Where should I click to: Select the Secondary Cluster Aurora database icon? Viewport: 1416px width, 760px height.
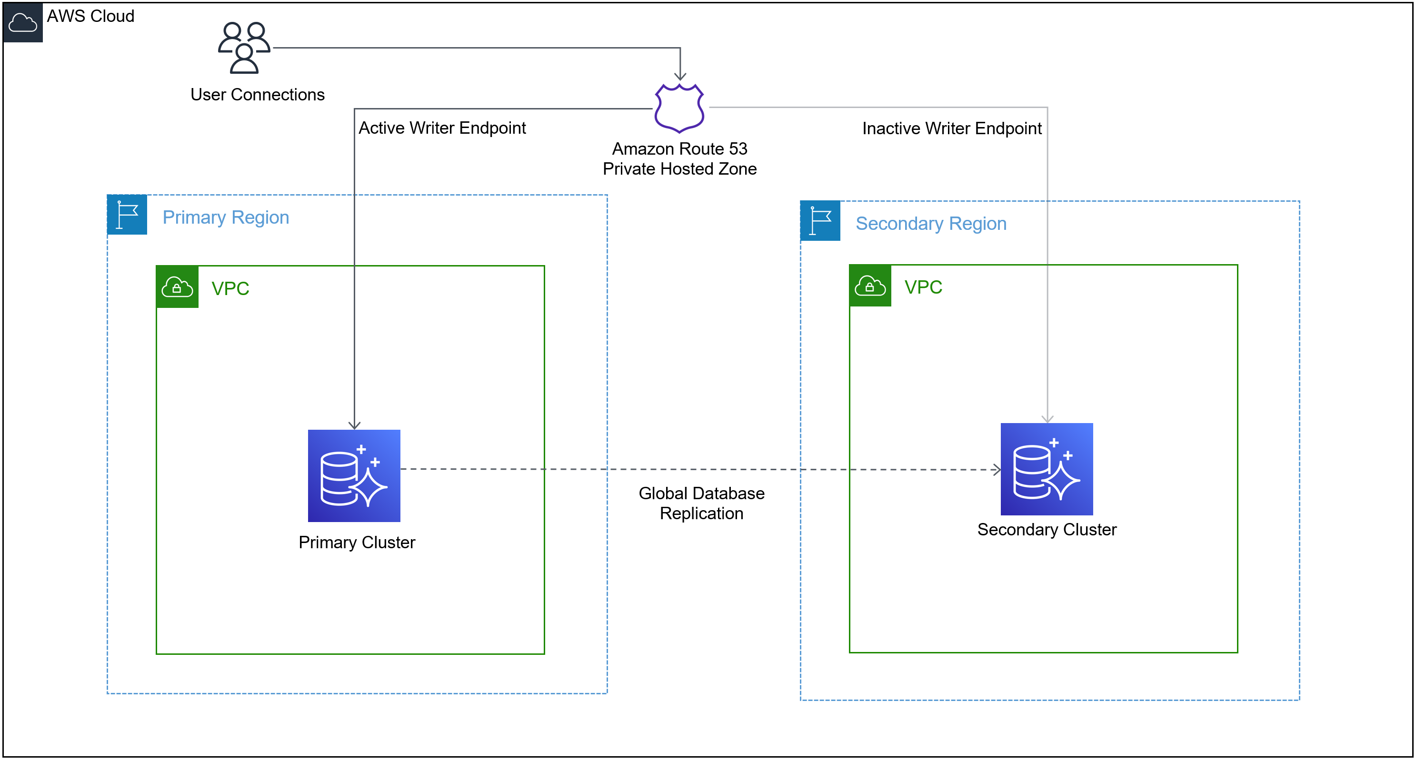click(x=1047, y=469)
